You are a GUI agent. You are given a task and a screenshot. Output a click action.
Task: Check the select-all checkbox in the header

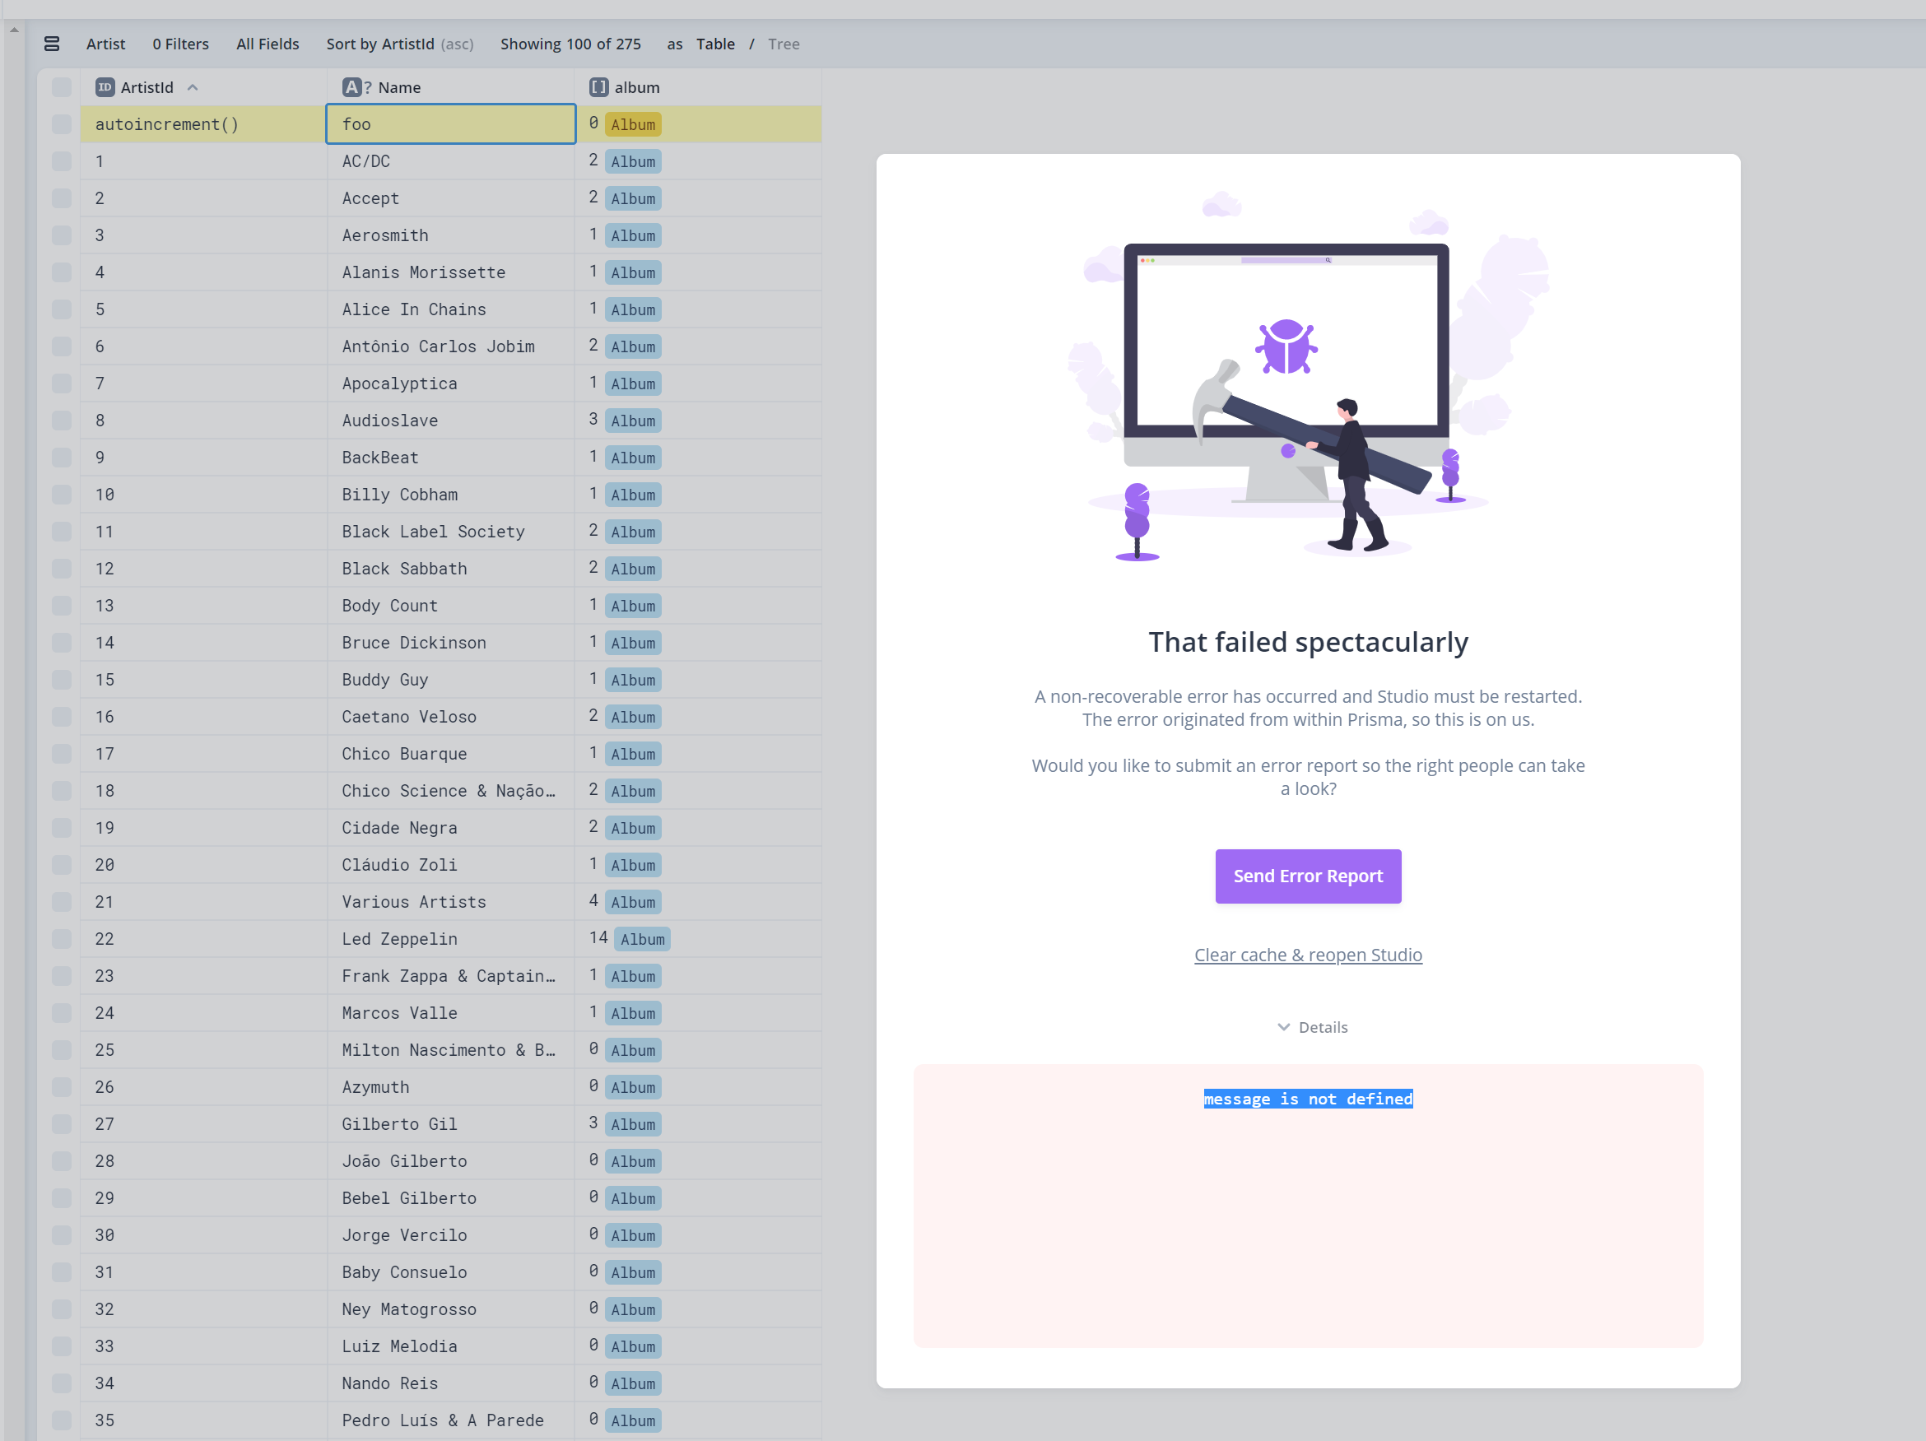[x=61, y=87]
